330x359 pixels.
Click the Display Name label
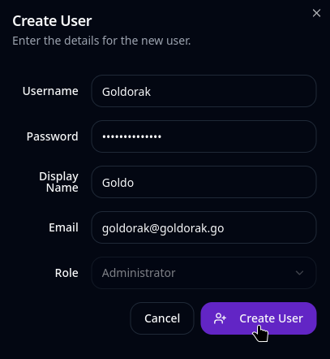click(59, 182)
